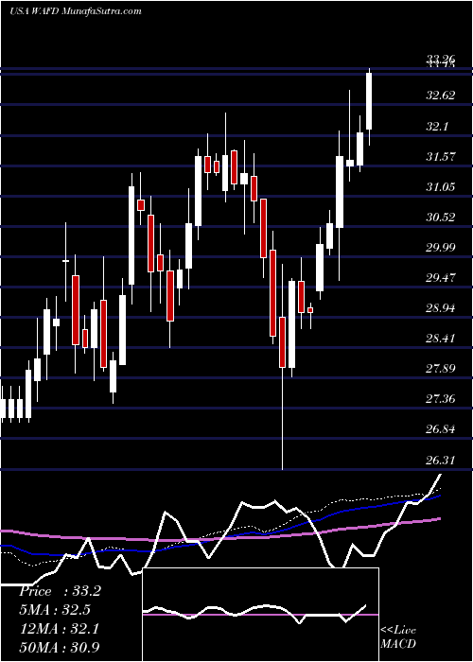Open the MACD inset chart panel
The width and height of the screenshot is (473, 662).
260,615
